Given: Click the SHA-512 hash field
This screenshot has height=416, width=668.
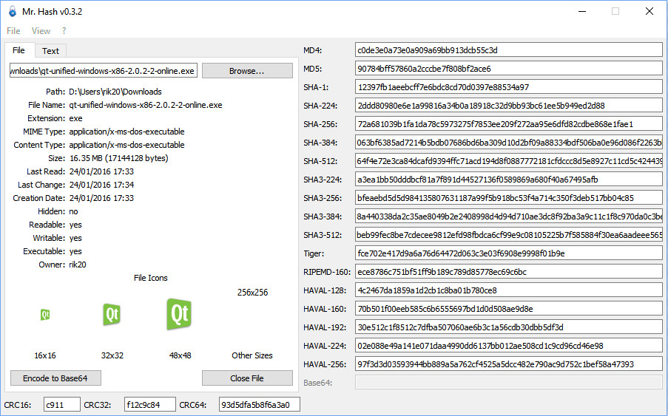Looking at the screenshot, I should point(509,161).
